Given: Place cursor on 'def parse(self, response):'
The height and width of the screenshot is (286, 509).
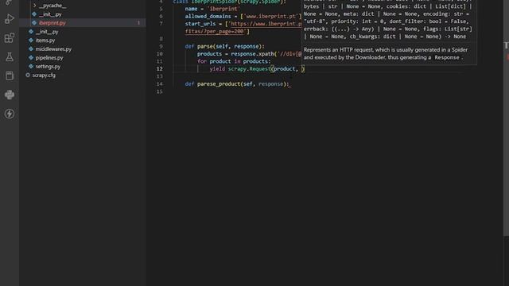Looking at the screenshot, I should 224,46.
